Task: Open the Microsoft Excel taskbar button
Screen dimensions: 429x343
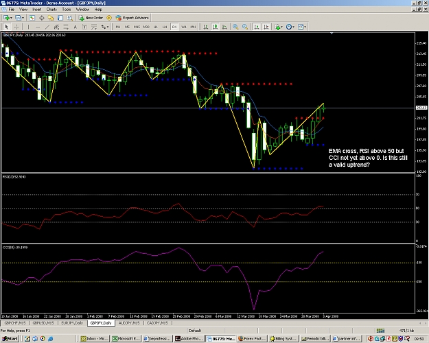Action: [x=126, y=339]
